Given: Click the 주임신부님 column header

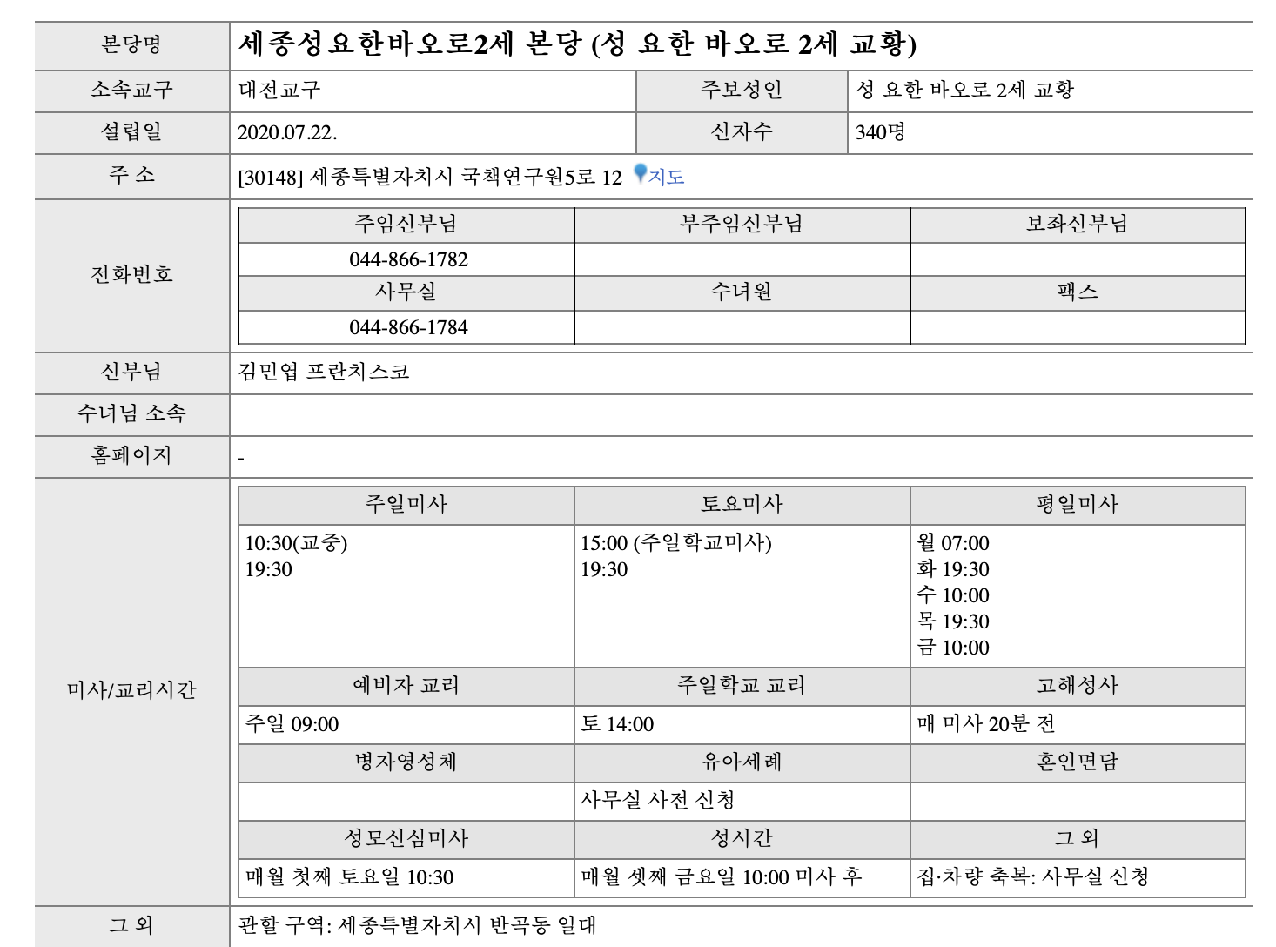Looking at the screenshot, I should point(406,225).
